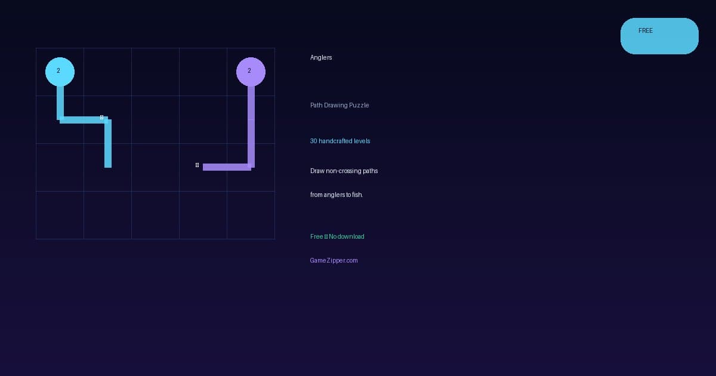Image resolution: width=716 pixels, height=376 pixels.
Task: Click the "Anglers" title text
Action: point(321,57)
